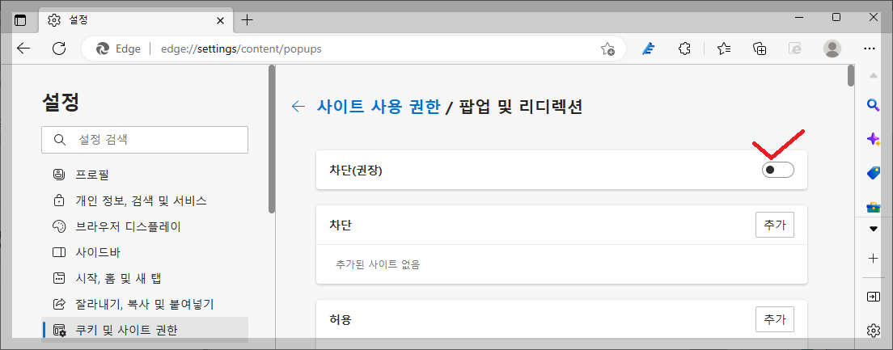Open the 사이트 사용 권한 breadcrumb link
This screenshot has height=350, width=893.
(x=379, y=107)
